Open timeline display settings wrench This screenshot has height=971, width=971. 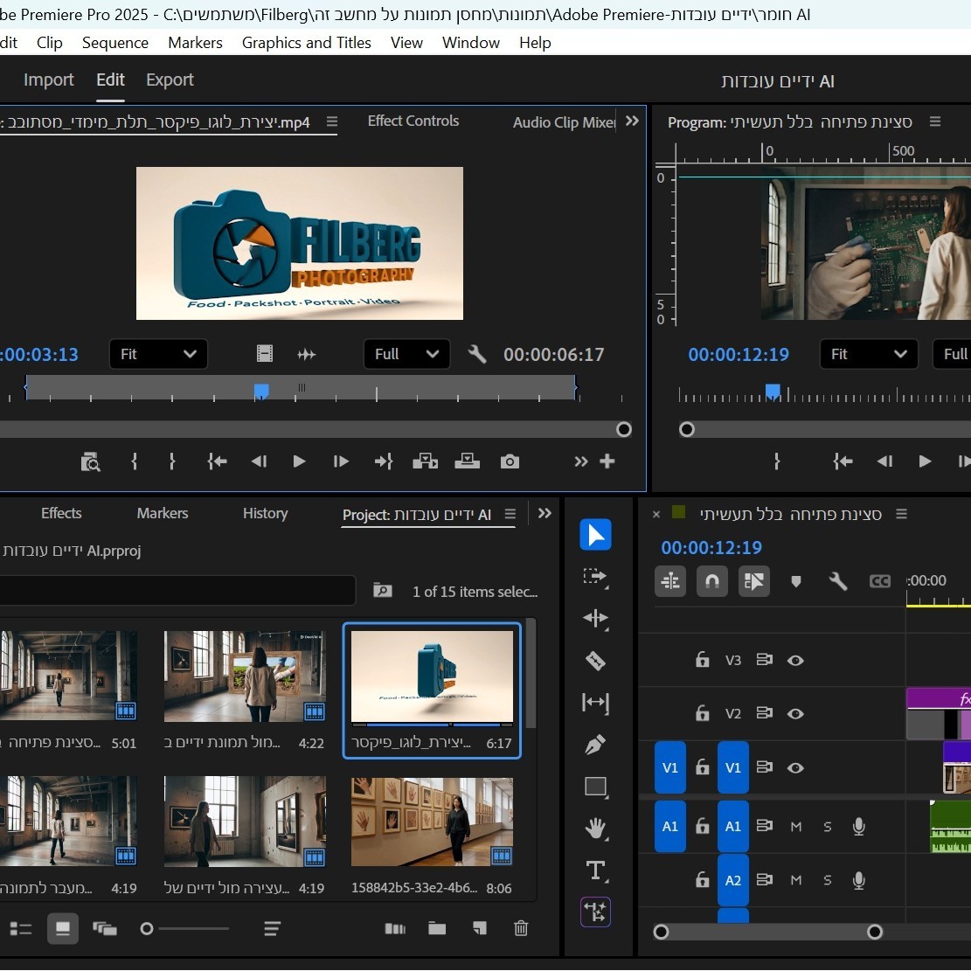[x=838, y=581]
